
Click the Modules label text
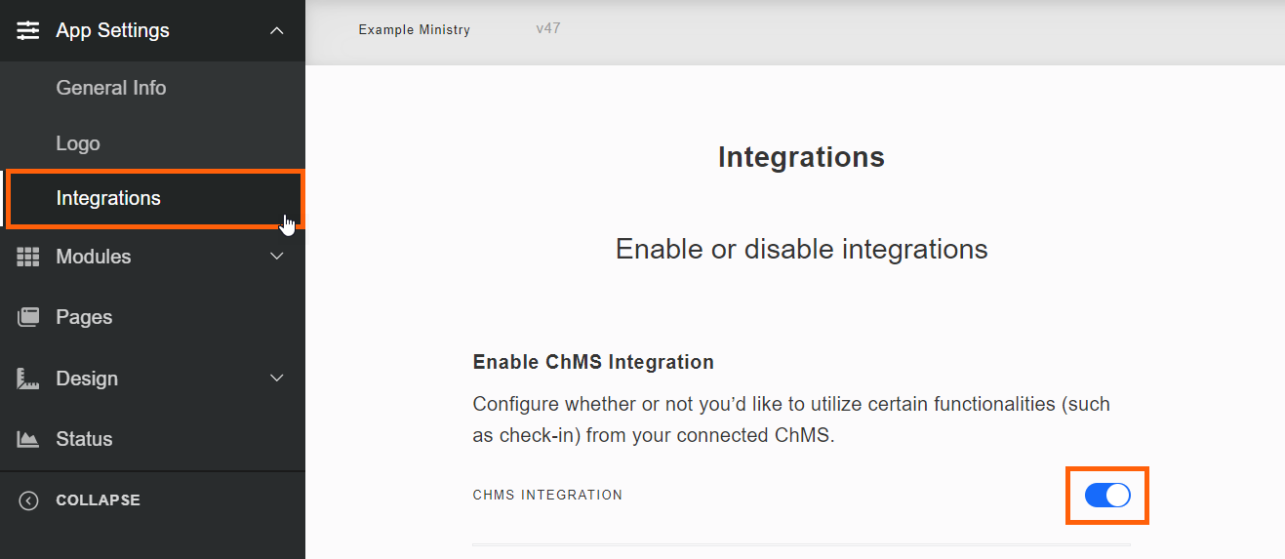[93, 257]
